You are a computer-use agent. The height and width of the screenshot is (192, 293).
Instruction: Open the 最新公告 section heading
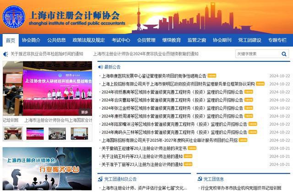click(112, 67)
